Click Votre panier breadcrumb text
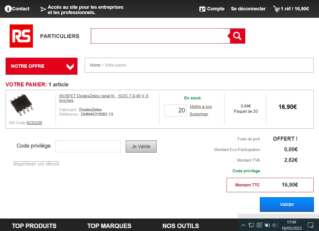 (116, 65)
